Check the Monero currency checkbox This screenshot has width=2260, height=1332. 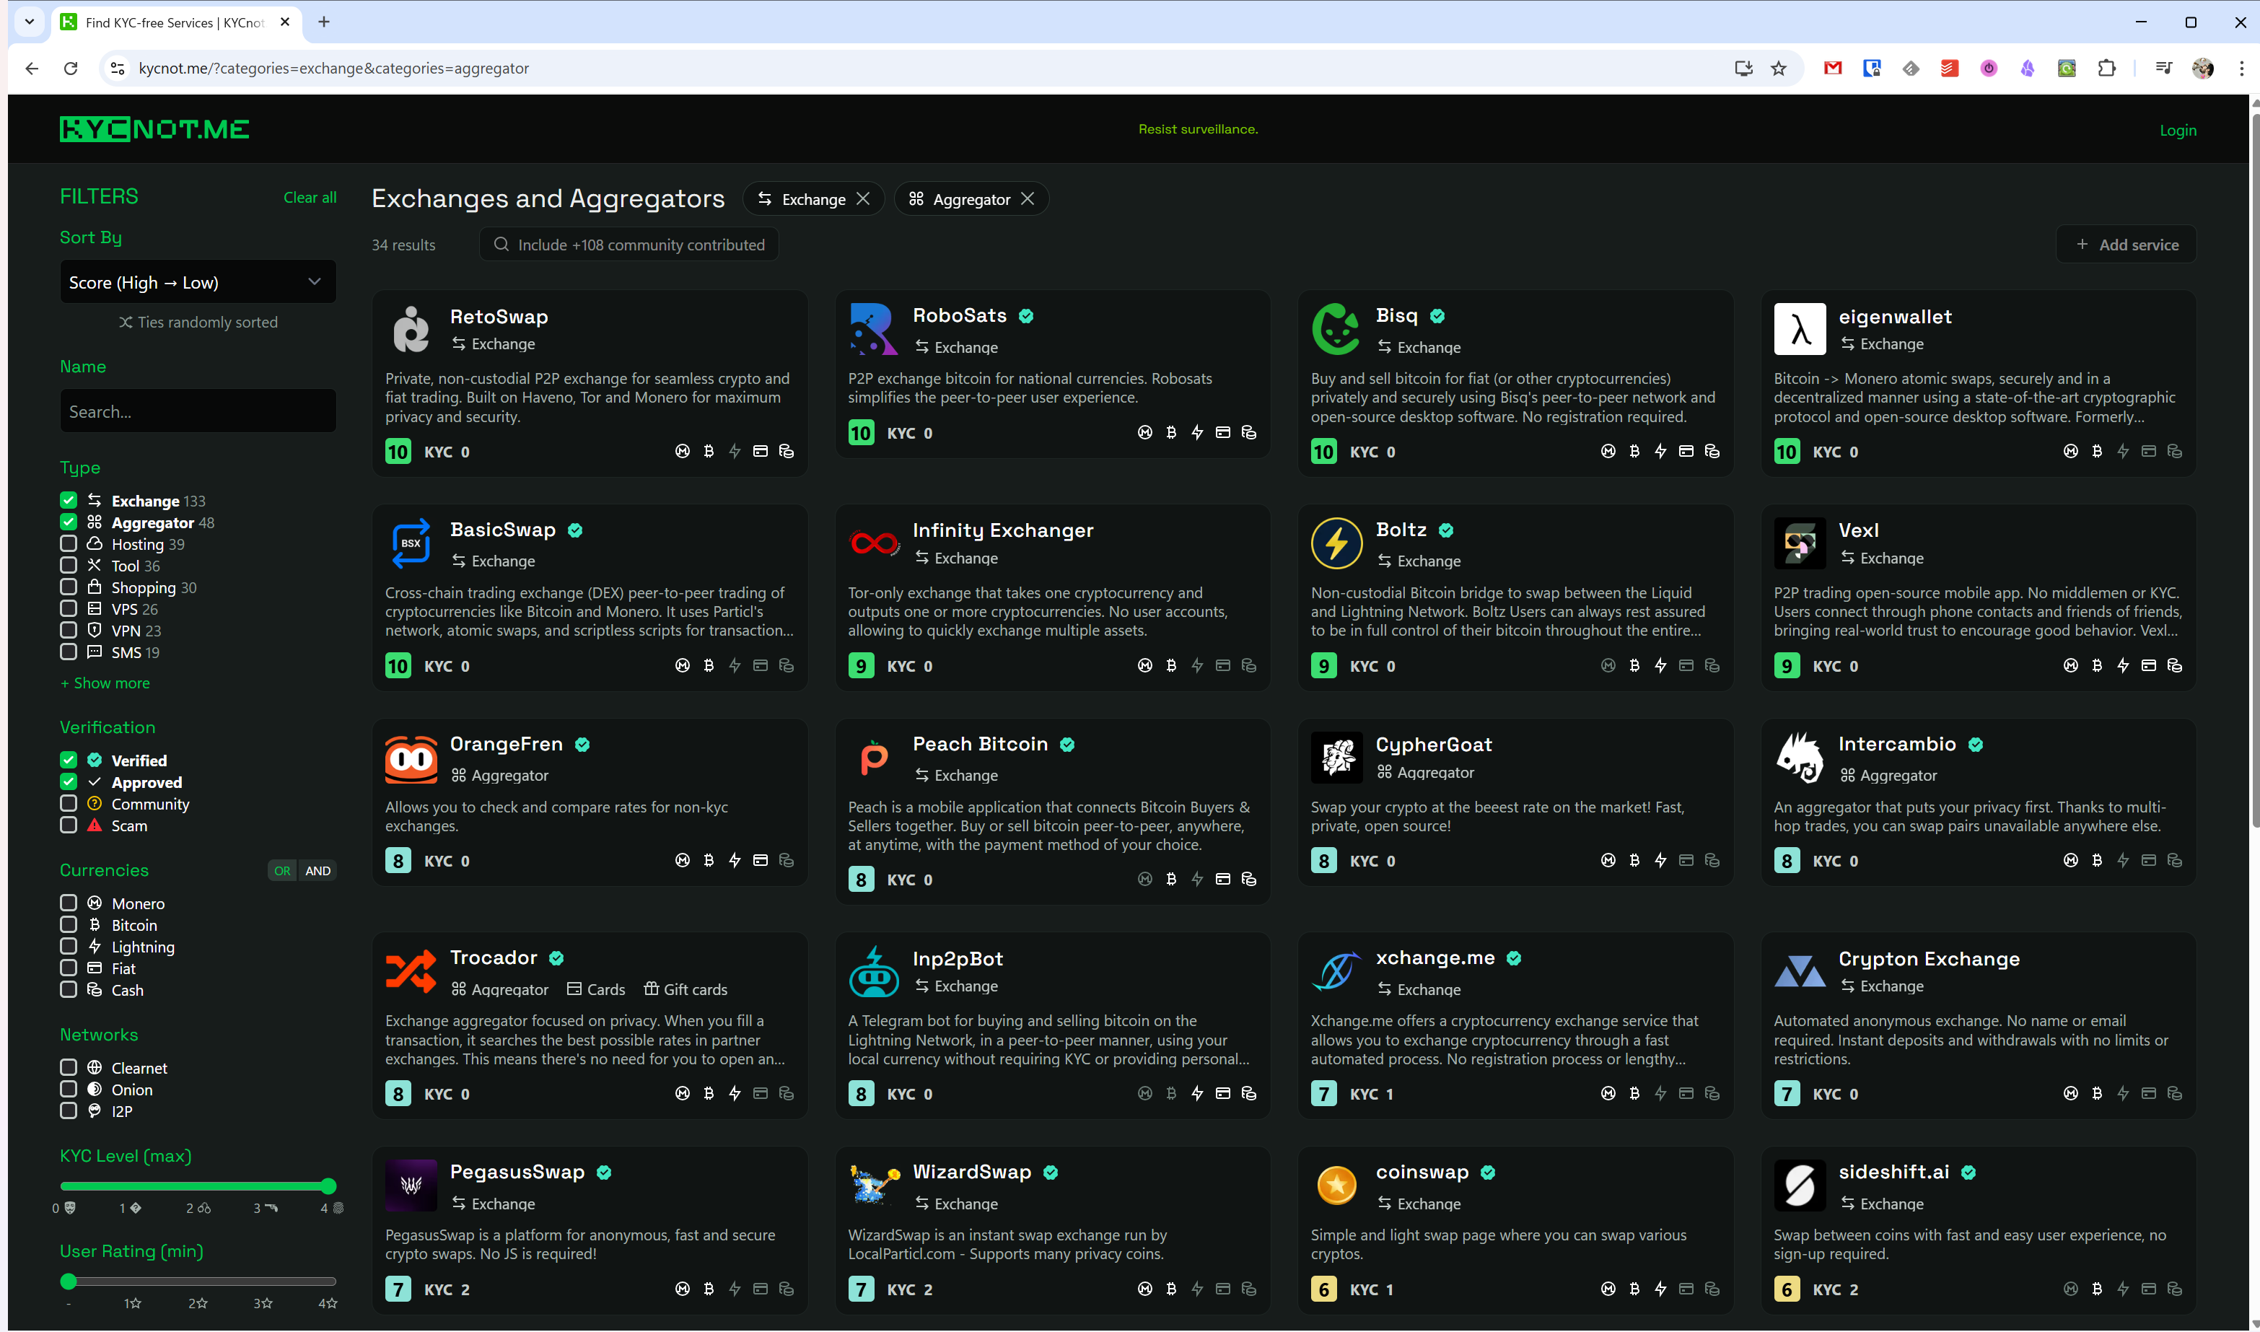click(69, 903)
